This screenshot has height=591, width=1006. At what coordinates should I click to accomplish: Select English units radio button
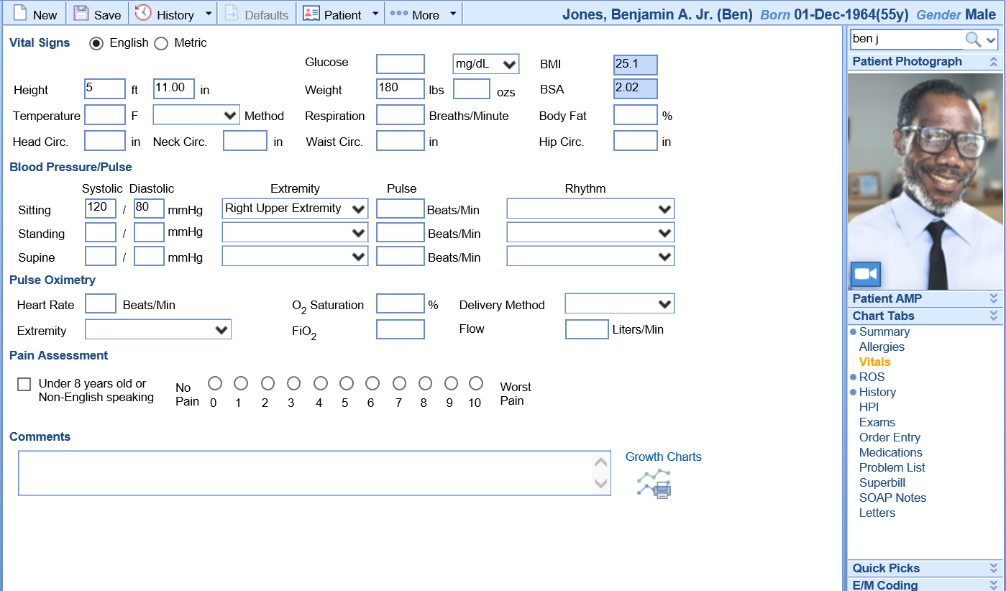click(x=96, y=43)
